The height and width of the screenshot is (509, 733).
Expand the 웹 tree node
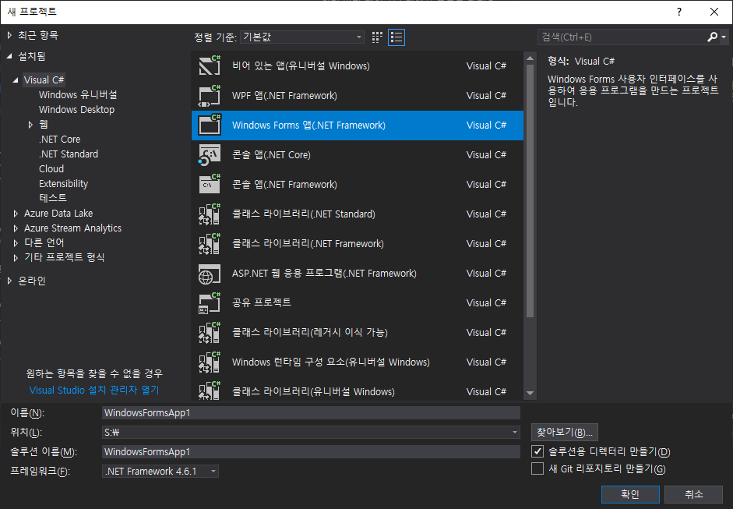point(30,125)
